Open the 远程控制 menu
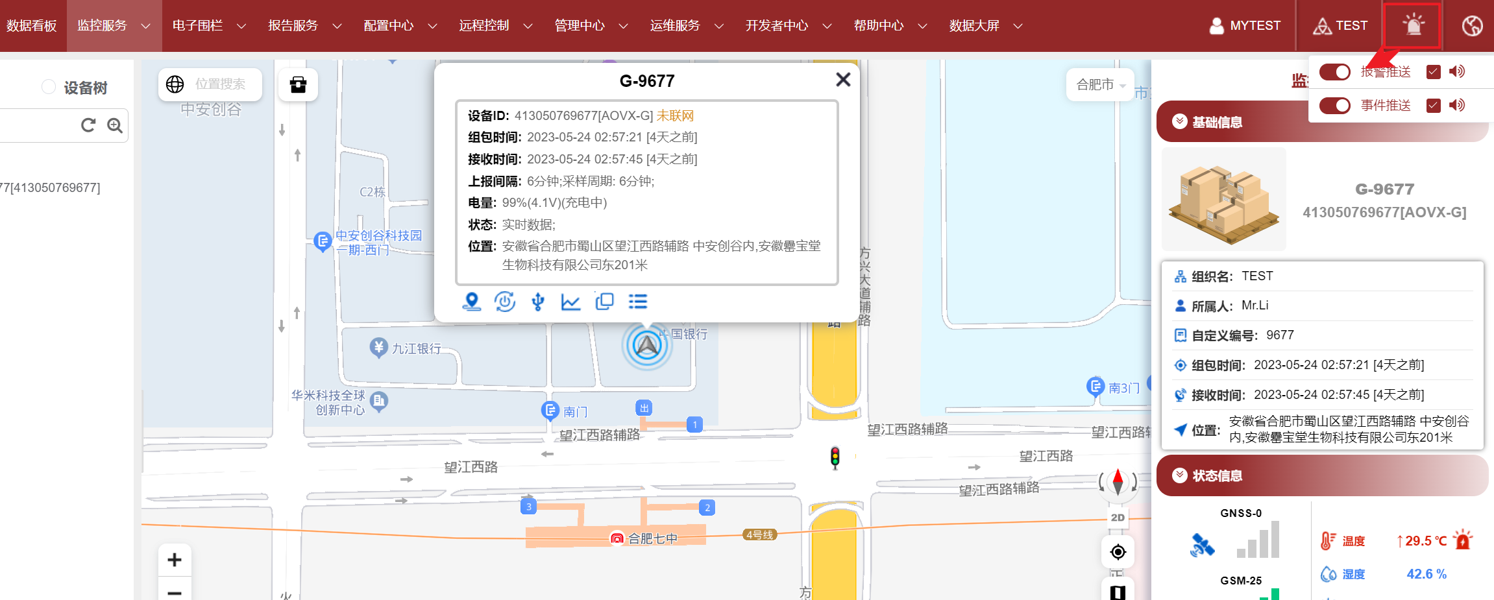This screenshot has width=1494, height=600. [x=495, y=26]
